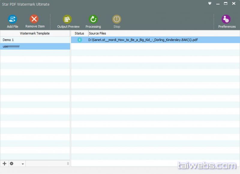240x174 pixels.
Task: Start Processing with the green icon
Action: click(x=93, y=19)
